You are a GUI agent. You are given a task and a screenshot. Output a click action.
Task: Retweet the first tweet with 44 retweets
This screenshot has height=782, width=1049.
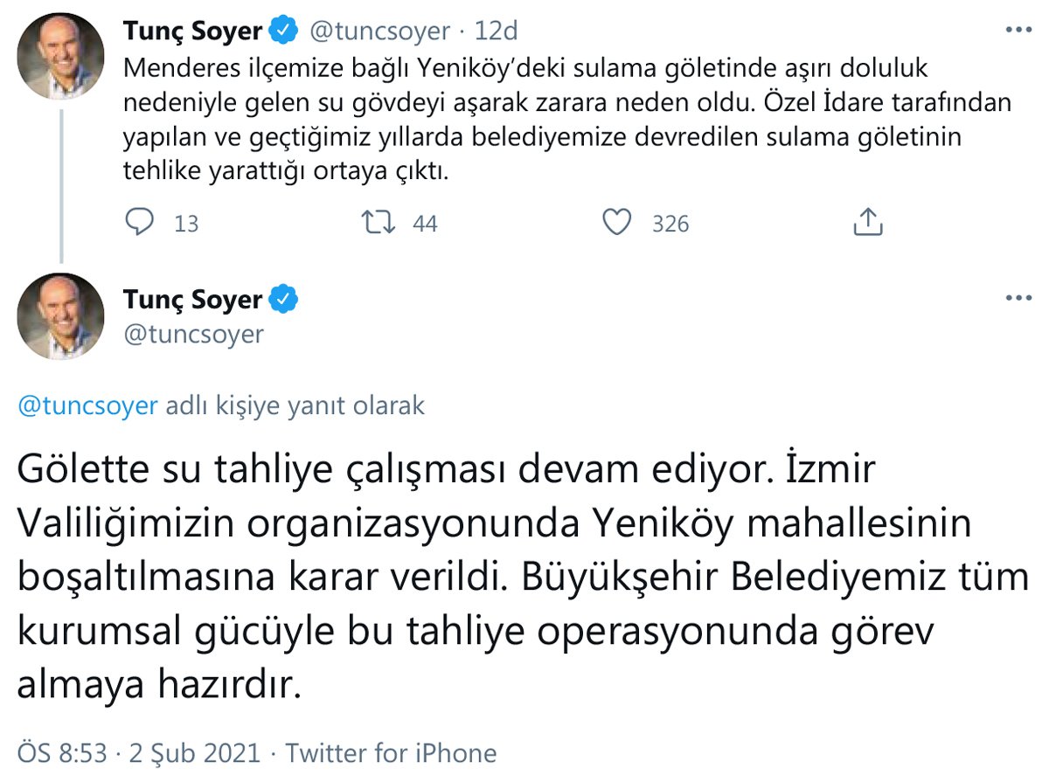(379, 222)
